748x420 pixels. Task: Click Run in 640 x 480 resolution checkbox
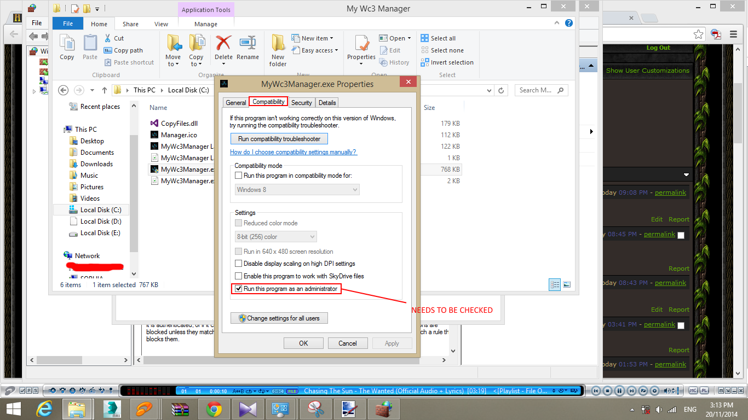coord(238,252)
